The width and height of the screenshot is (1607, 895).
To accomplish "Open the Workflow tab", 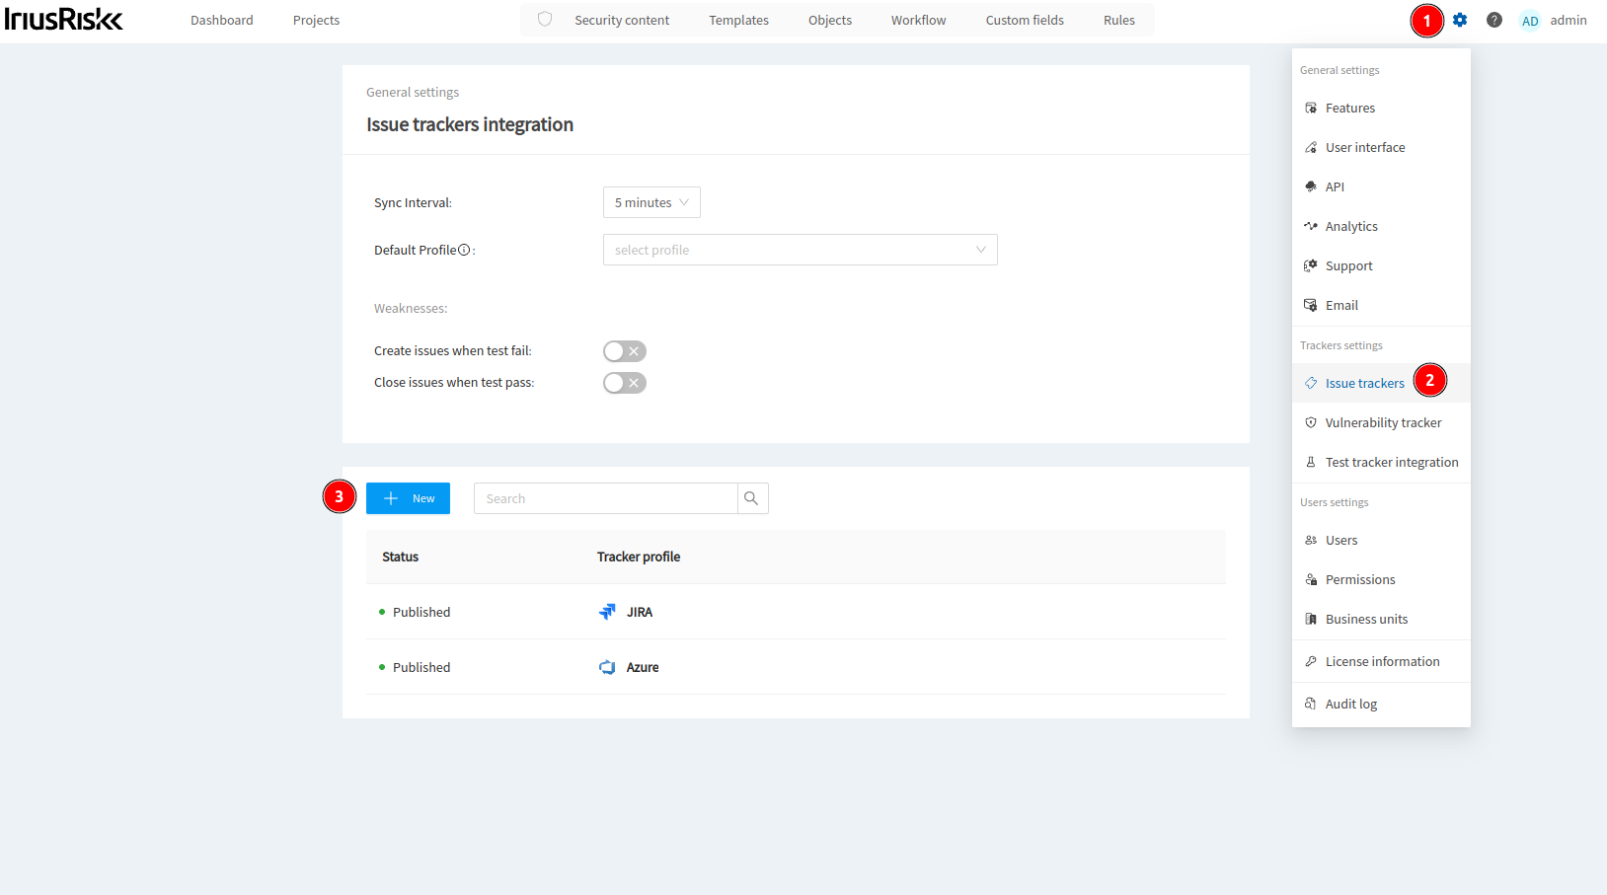I will (x=918, y=20).
